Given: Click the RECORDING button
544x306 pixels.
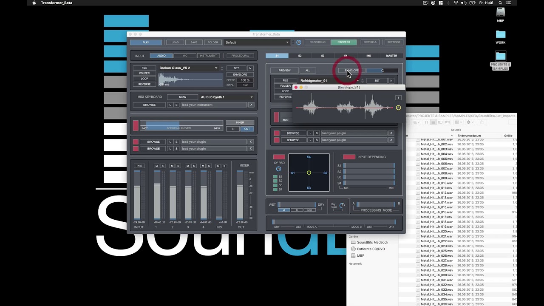Looking at the screenshot, I should (x=317, y=42).
